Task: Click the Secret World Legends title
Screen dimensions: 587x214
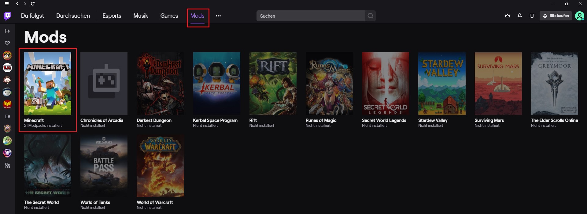Action: (x=384, y=120)
